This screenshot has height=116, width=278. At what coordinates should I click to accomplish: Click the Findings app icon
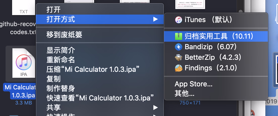(x=178, y=68)
